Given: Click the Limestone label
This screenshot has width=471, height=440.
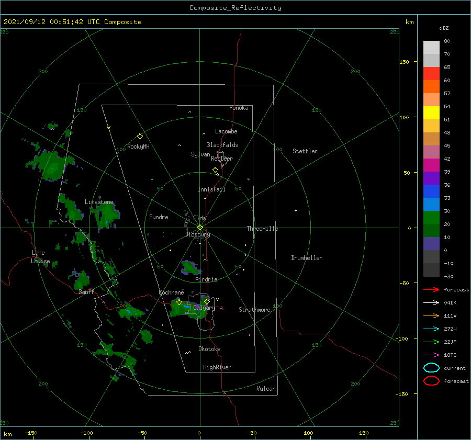Looking at the screenshot, I should (99, 202).
